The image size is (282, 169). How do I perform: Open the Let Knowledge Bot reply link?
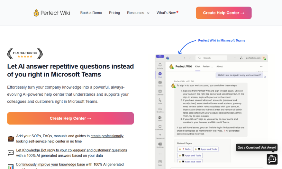click(x=72, y=150)
